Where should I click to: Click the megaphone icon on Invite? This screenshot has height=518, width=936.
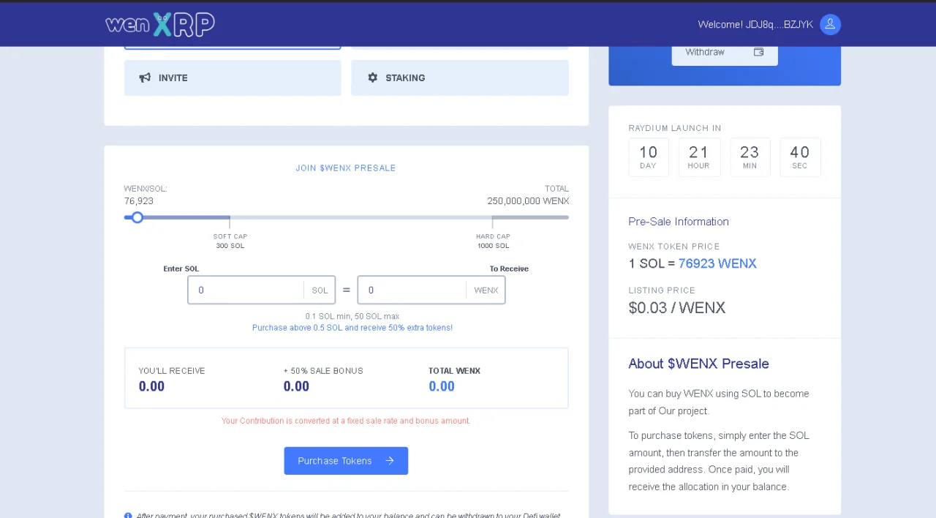click(x=145, y=78)
